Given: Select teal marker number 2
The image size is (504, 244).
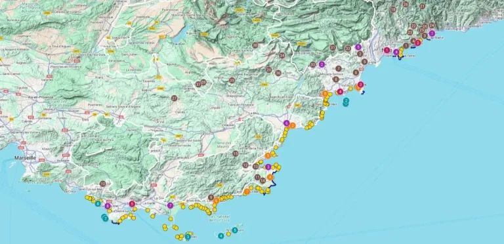Looking at the screenshot, I should [346, 101].
